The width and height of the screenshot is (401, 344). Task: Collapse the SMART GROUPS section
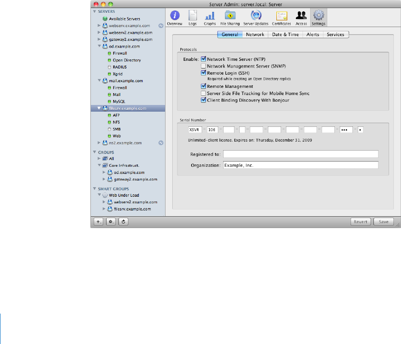click(x=95, y=189)
